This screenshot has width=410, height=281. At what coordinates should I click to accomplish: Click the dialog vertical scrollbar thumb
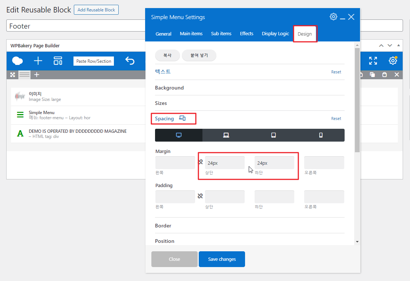(357, 100)
